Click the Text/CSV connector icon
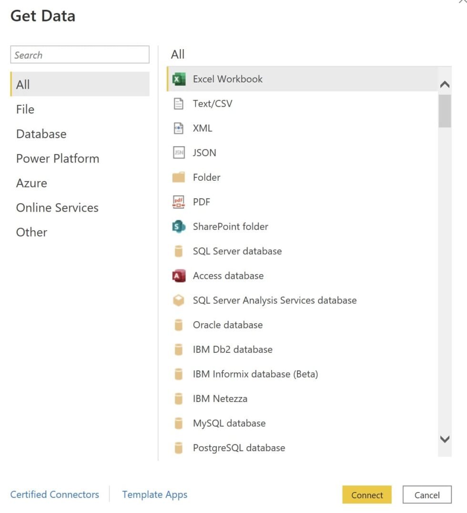 point(178,103)
